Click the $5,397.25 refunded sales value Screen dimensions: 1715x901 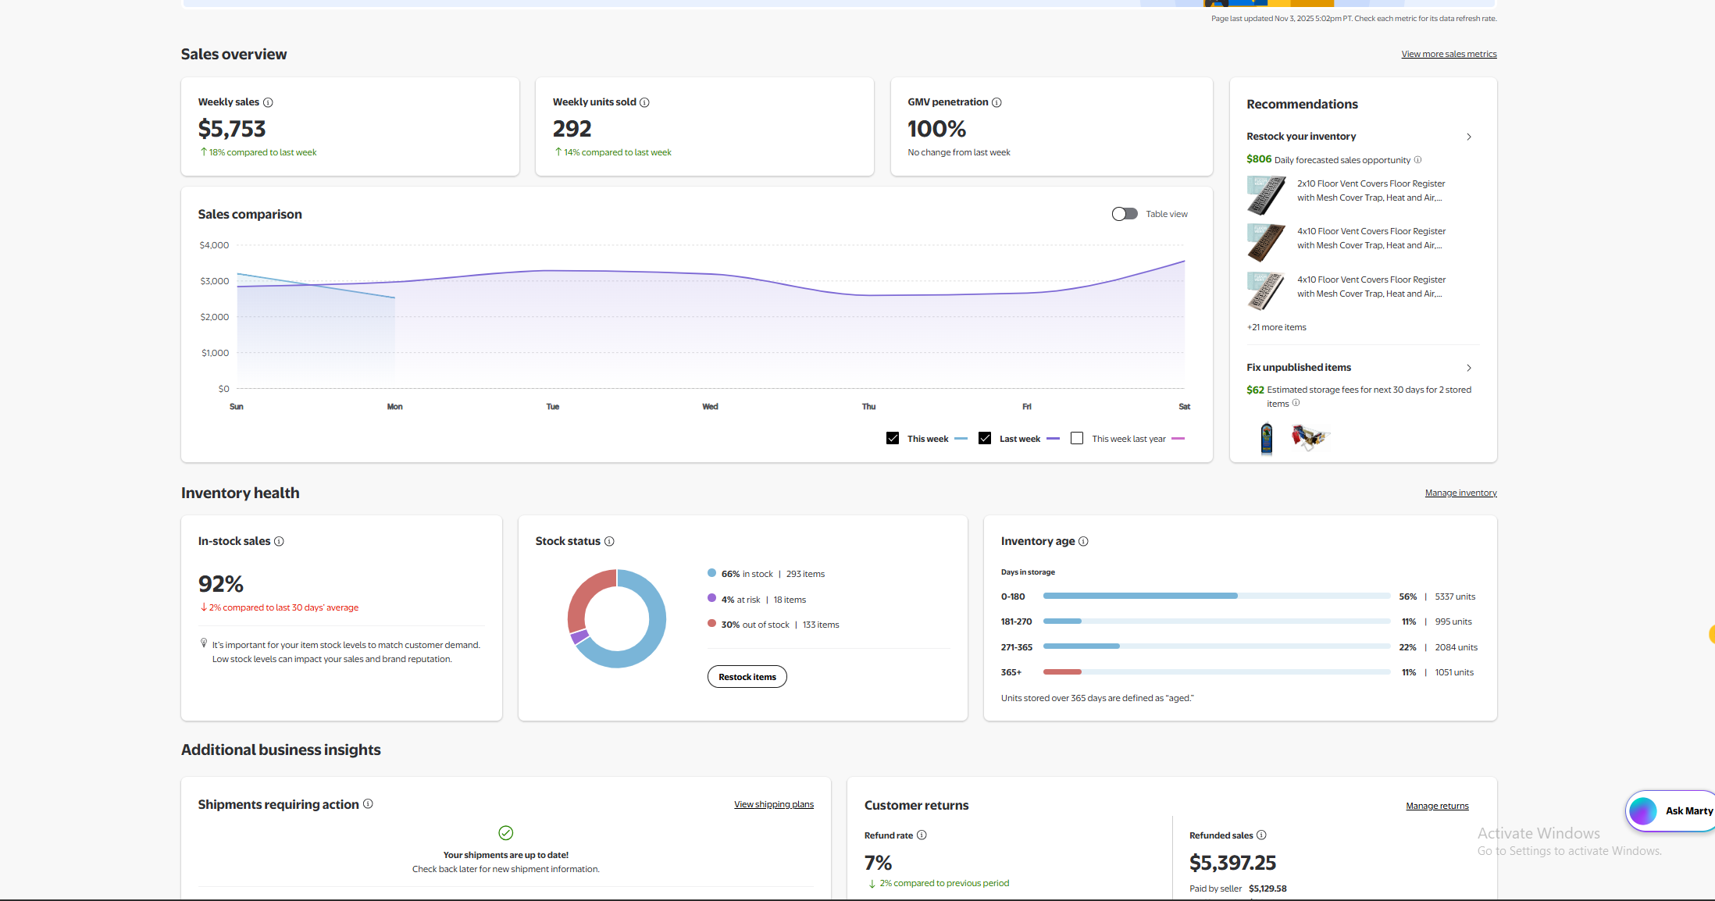1232,863
